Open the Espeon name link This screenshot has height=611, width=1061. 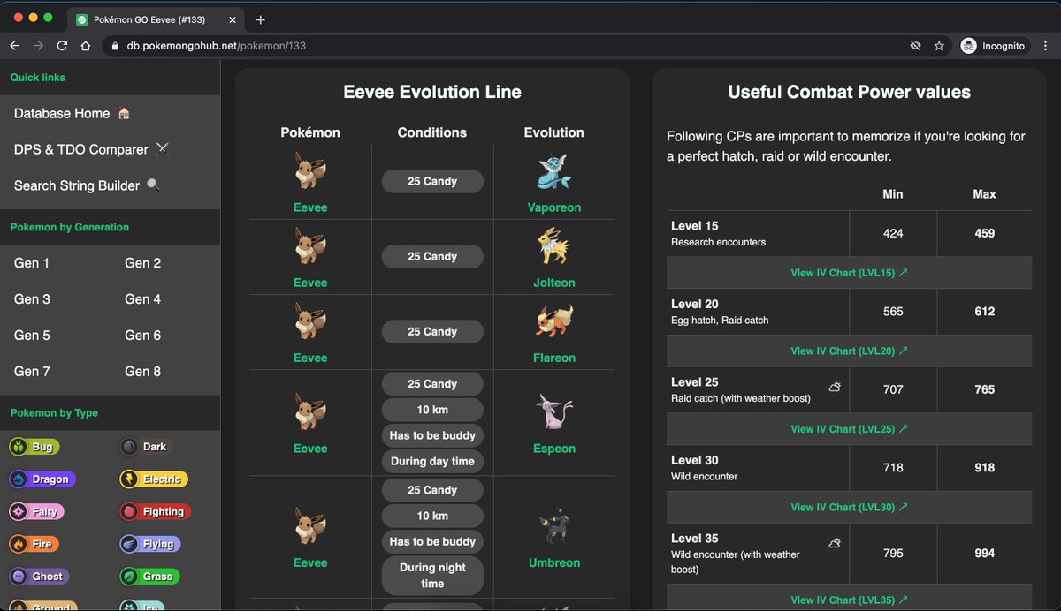point(554,449)
